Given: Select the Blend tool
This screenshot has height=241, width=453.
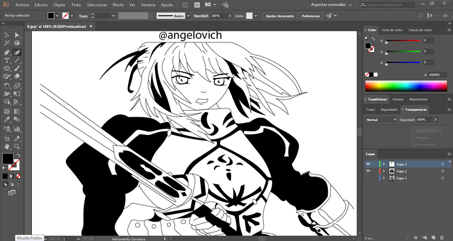Looking at the screenshot, I should coord(17,120).
